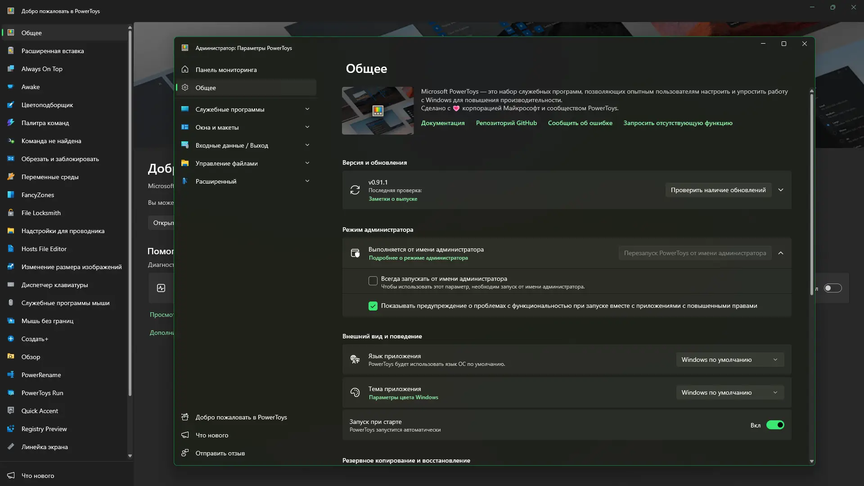This screenshot has height=486, width=864.
Task: Enable 'Всегда запускать от имени администратора' checkbox
Action: [373, 281]
